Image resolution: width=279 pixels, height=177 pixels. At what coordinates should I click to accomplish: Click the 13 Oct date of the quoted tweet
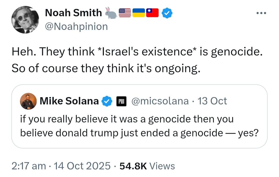[x=212, y=101]
